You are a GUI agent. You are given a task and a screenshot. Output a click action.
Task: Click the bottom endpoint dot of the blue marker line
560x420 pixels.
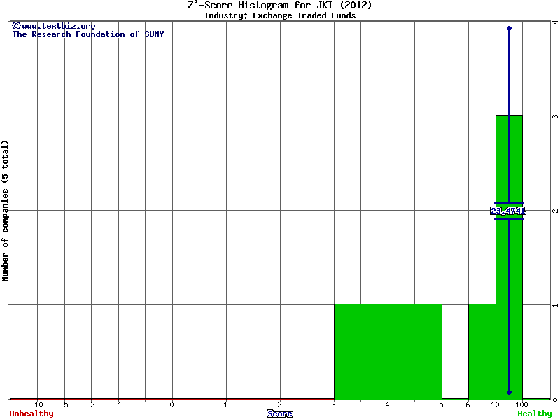pyautogui.click(x=510, y=393)
